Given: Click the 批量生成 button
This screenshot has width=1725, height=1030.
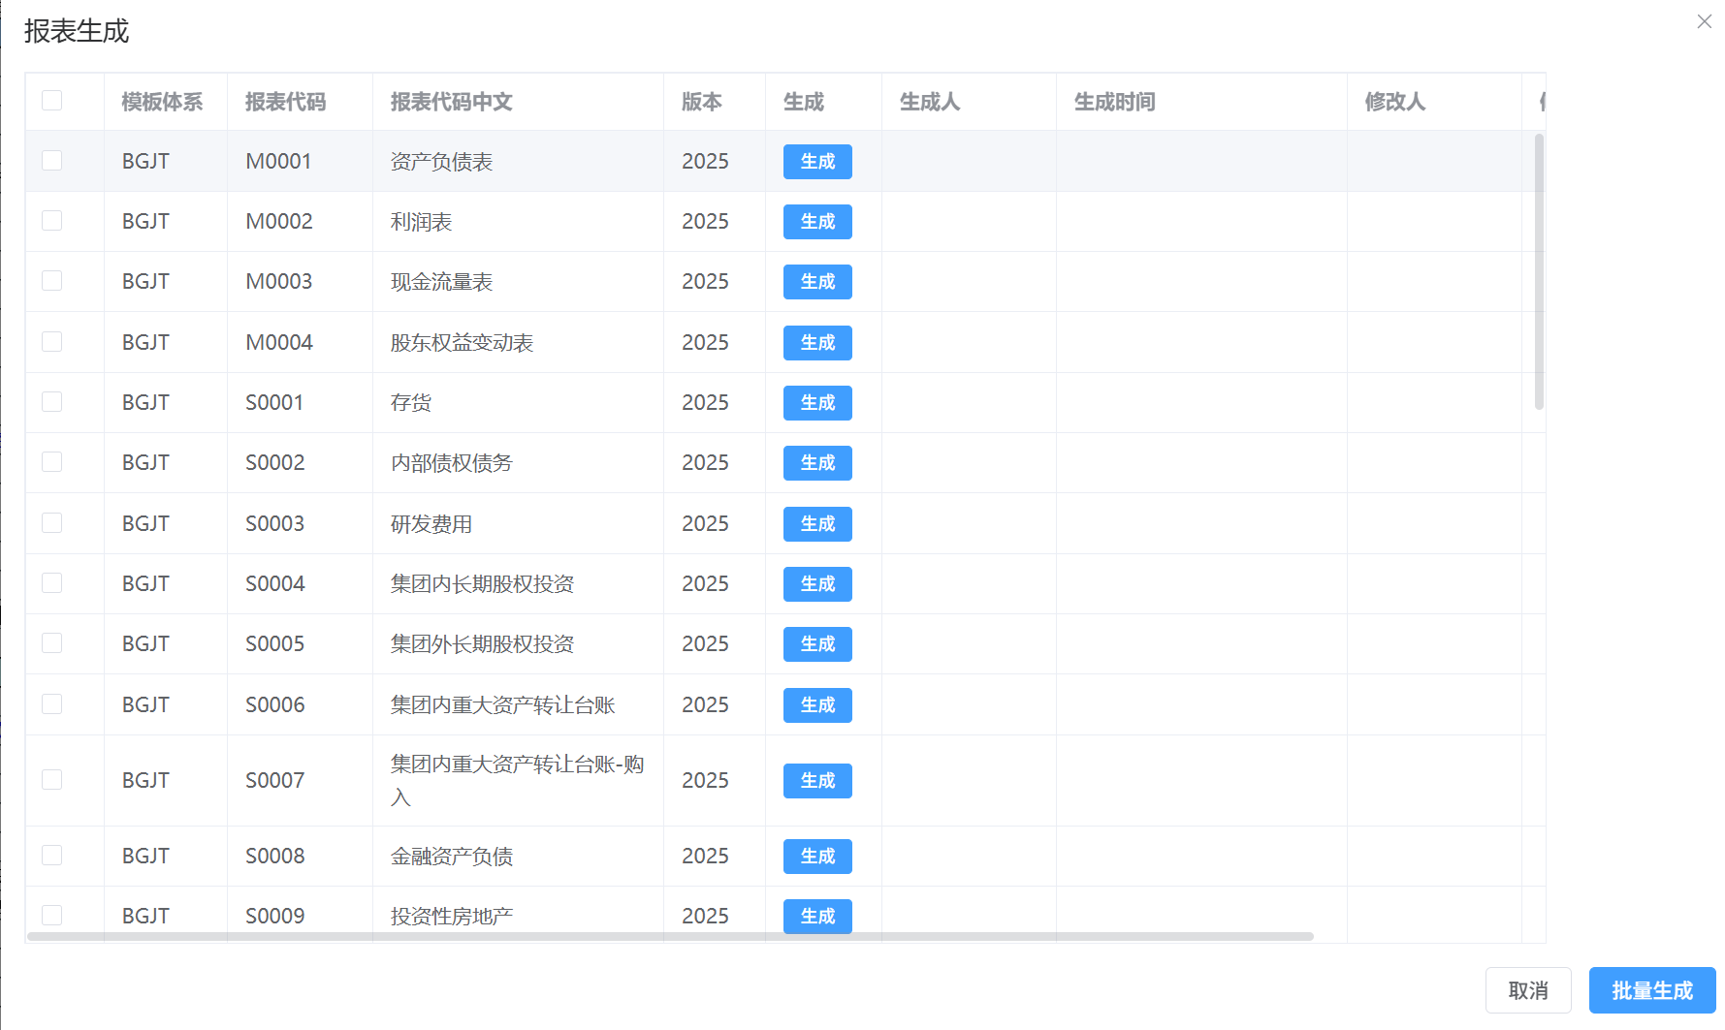Looking at the screenshot, I should point(1651,990).
